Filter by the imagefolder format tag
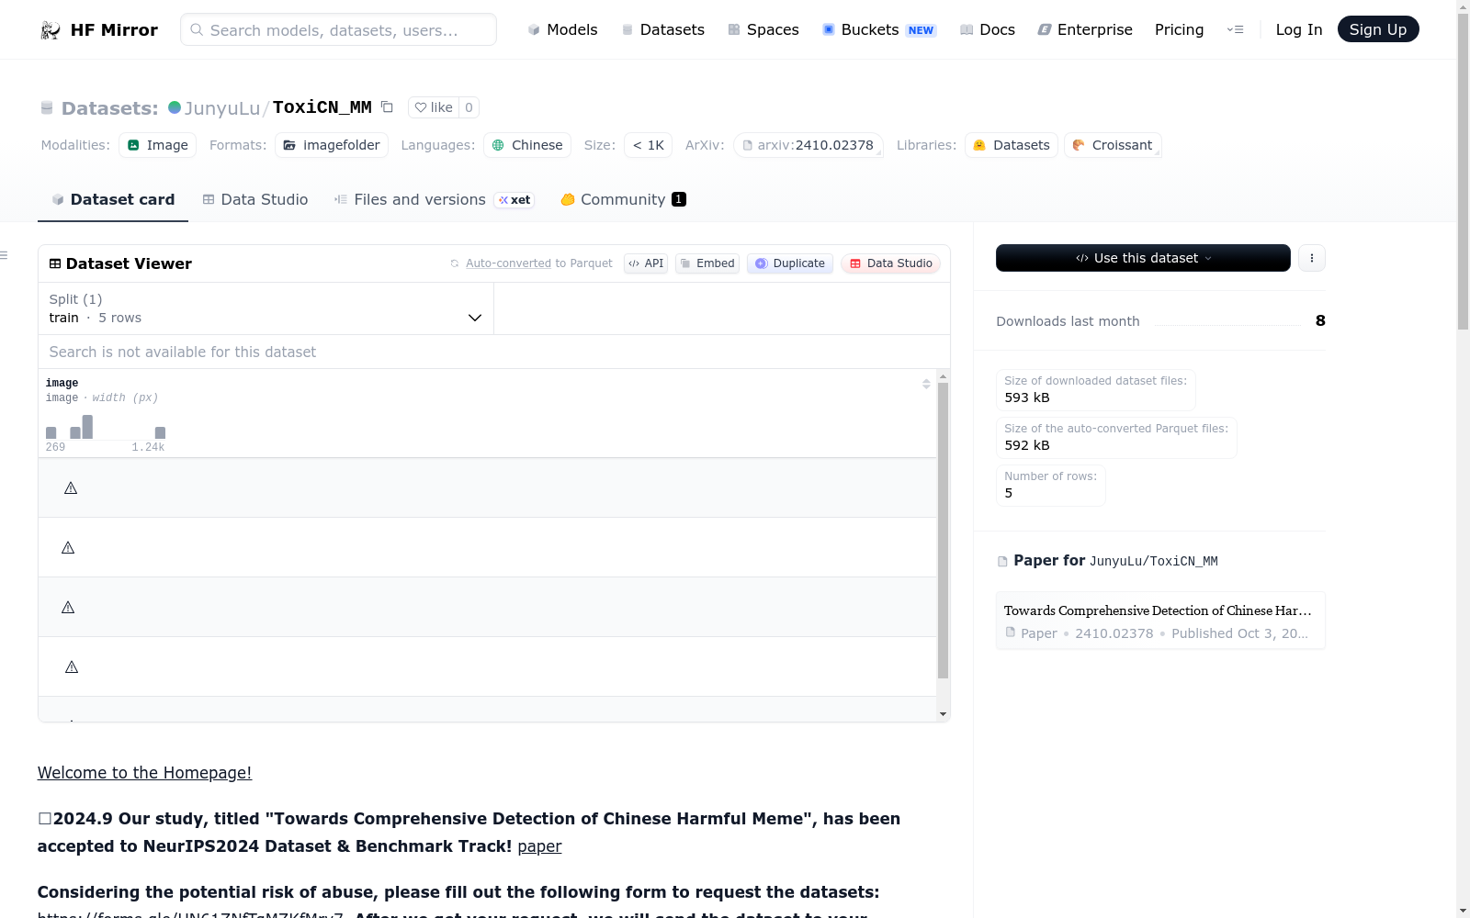 point(332,145)
